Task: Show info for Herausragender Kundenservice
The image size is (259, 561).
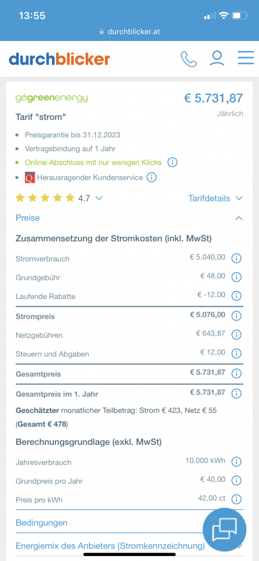Action: click(152, 177)
